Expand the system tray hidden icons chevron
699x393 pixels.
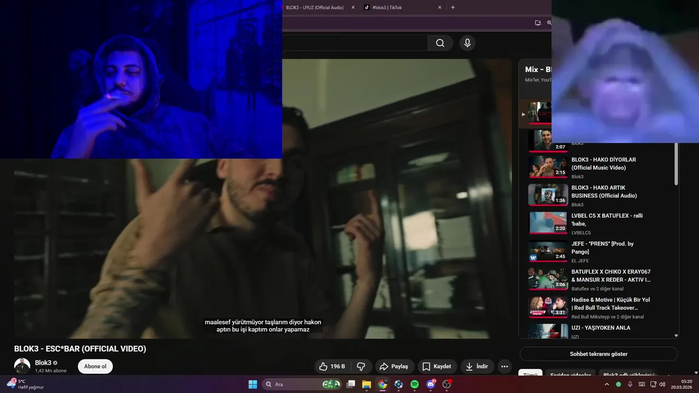607,384
